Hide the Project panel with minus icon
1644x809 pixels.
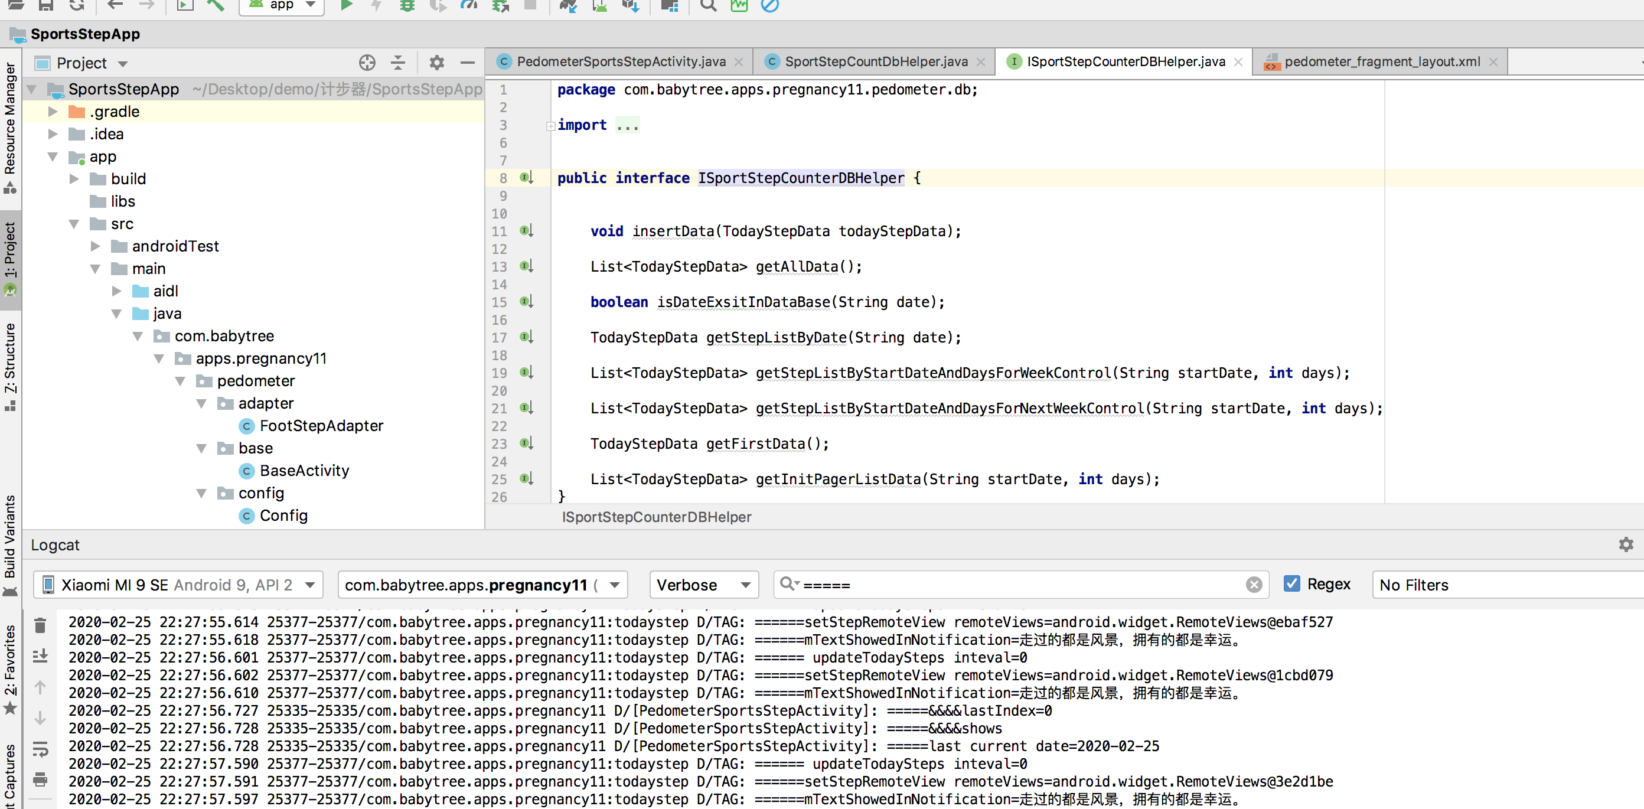(468, 63)
